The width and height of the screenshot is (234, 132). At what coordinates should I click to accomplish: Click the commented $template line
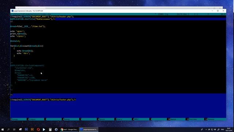pyautogui.click(x=20, y=70)
